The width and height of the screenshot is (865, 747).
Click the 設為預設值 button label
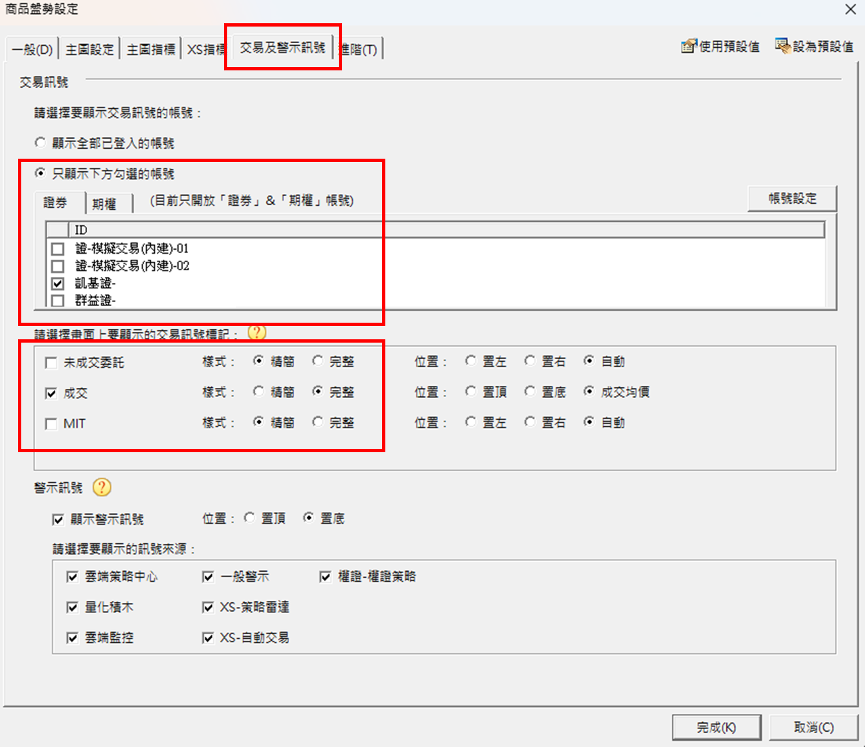click(823, 46)
